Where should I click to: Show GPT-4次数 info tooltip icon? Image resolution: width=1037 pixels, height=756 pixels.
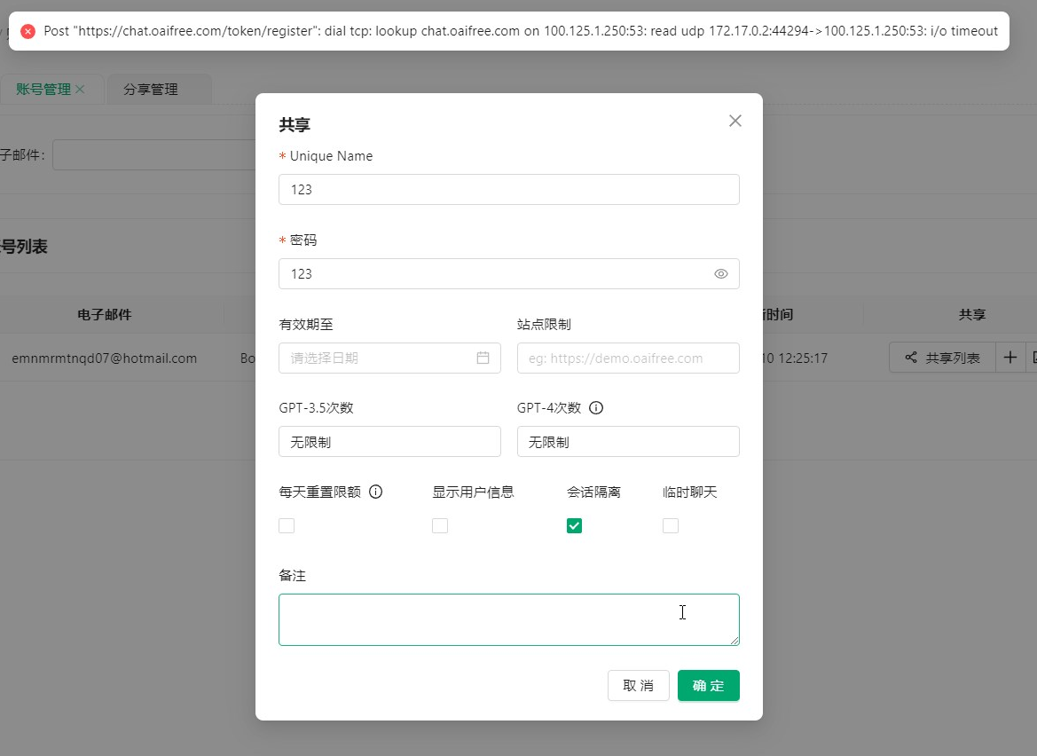[596, 407]
